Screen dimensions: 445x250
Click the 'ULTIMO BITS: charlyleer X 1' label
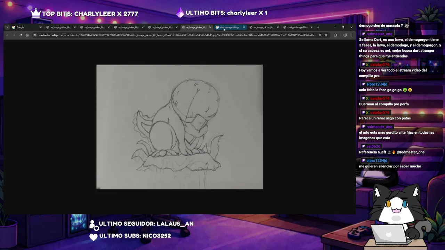tap(226, 13)
